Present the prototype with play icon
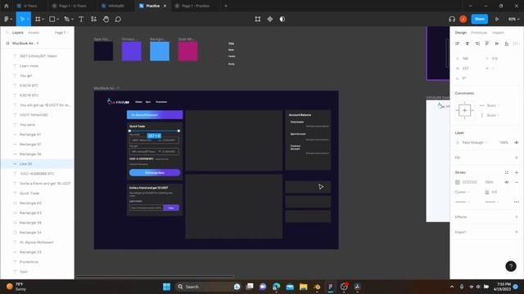The height and width of the screenshot is (294, 524). pos(497,20)
